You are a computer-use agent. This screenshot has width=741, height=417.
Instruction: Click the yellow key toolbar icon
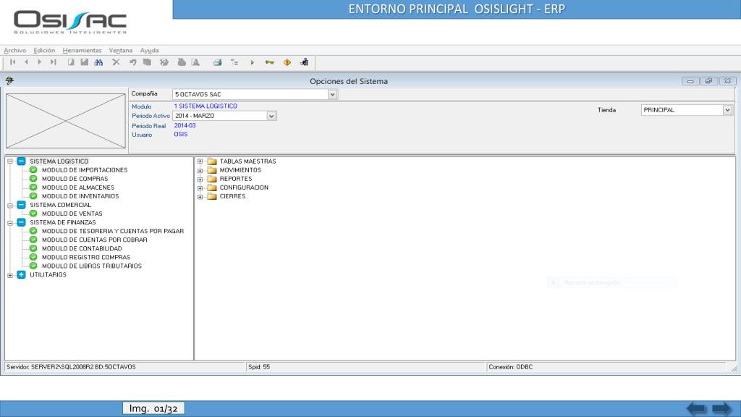coord(269,62)
